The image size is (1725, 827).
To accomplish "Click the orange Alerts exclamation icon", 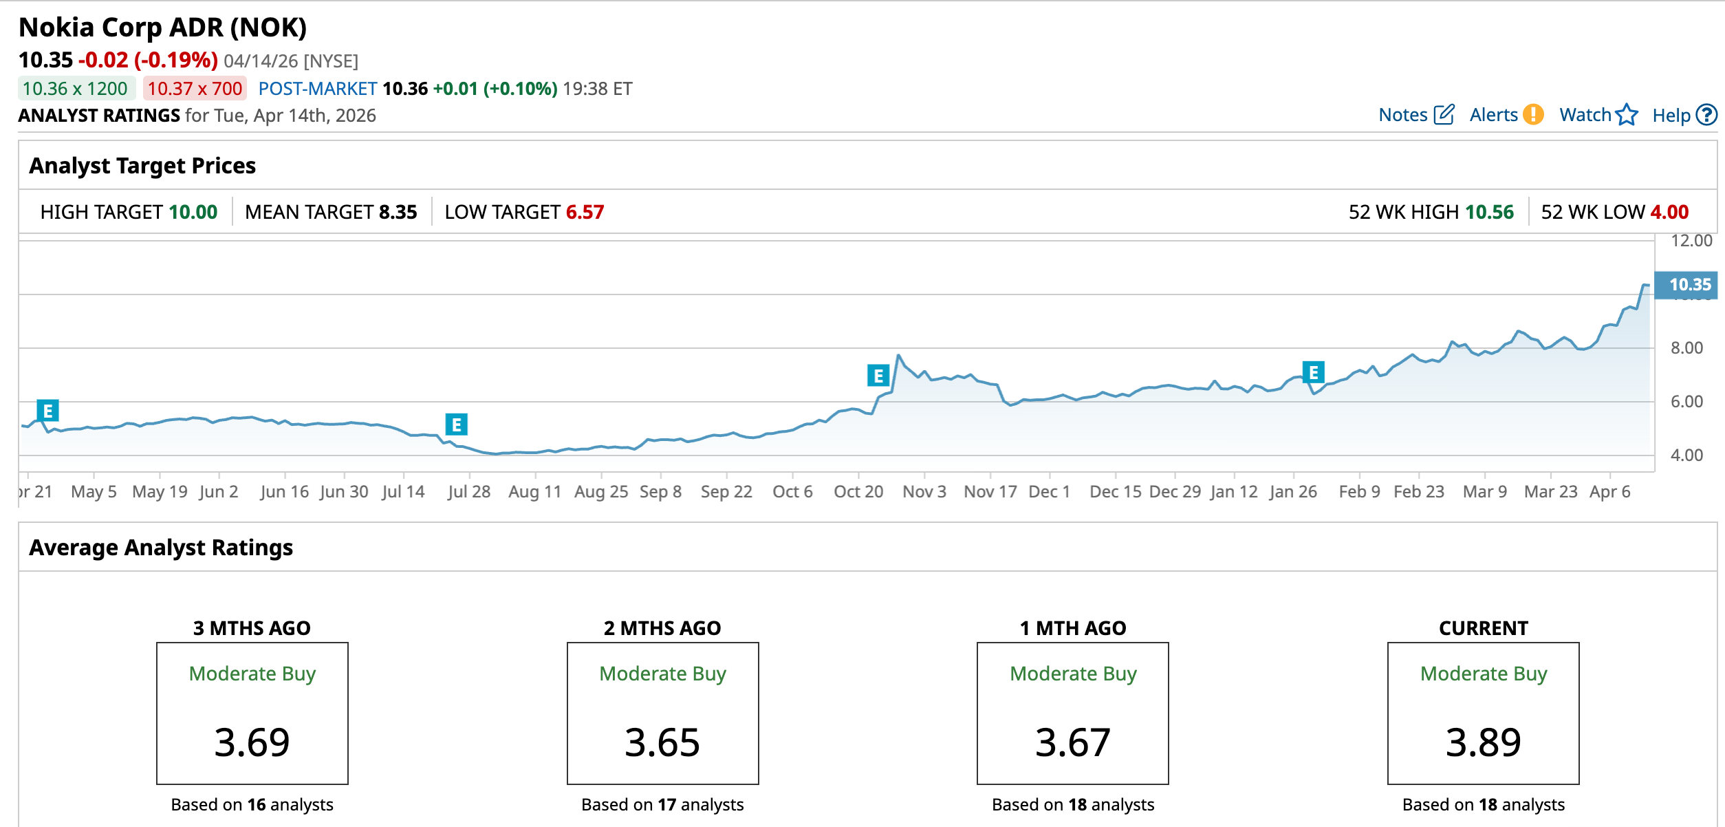I will [x=1533, y=114].
